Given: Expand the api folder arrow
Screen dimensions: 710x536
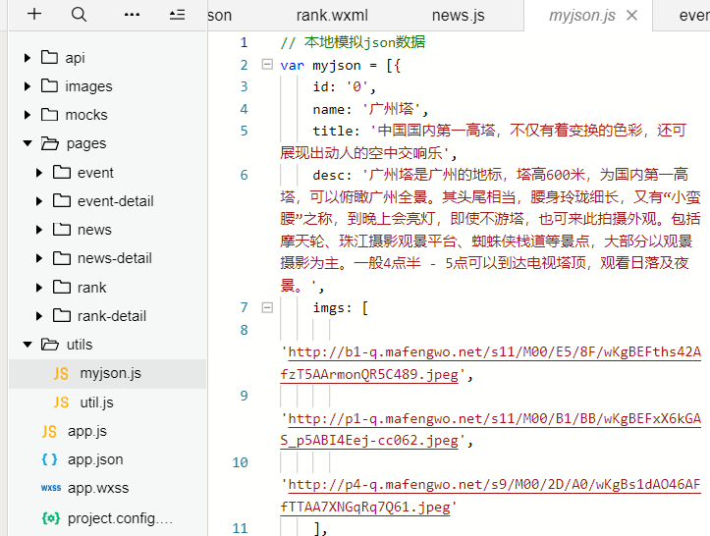Looking at the screenshot, I should pos(27,58).
